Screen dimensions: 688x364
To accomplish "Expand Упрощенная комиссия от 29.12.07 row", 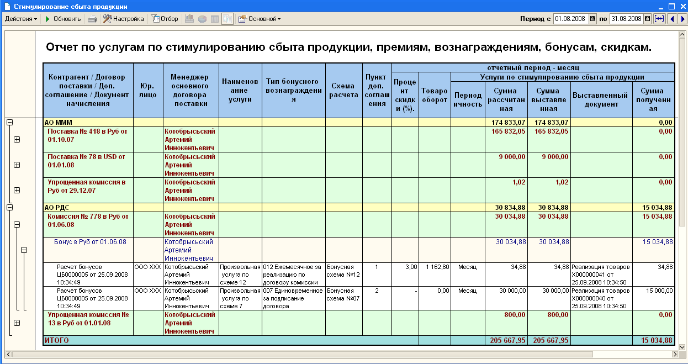I will pos(17,190).
